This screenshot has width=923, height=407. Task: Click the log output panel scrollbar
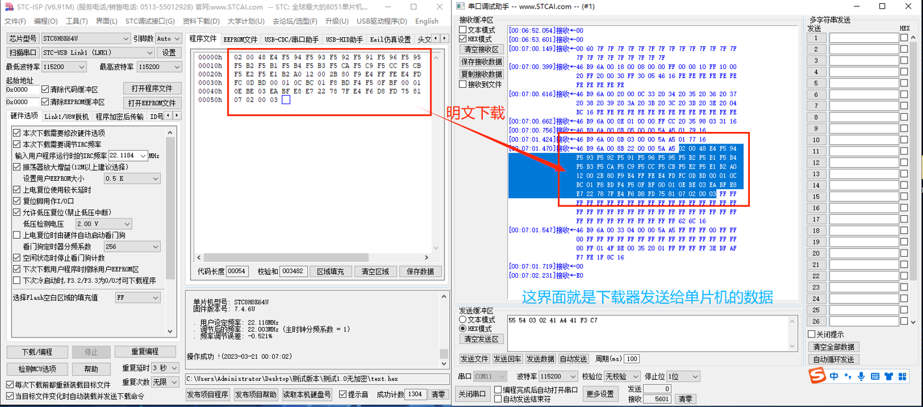tap(444, 330)
